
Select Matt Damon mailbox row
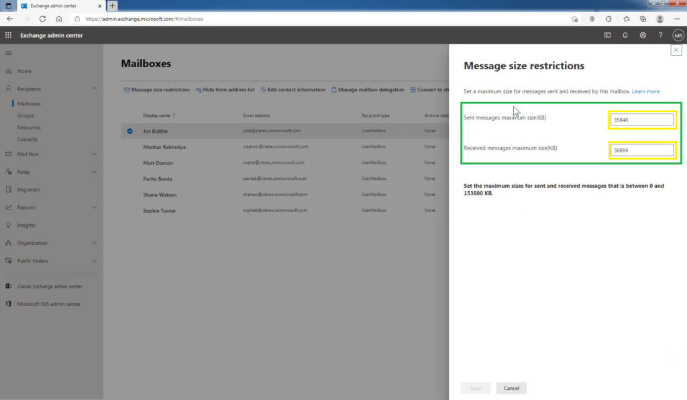pyautogui.click(x=284, y=162)
